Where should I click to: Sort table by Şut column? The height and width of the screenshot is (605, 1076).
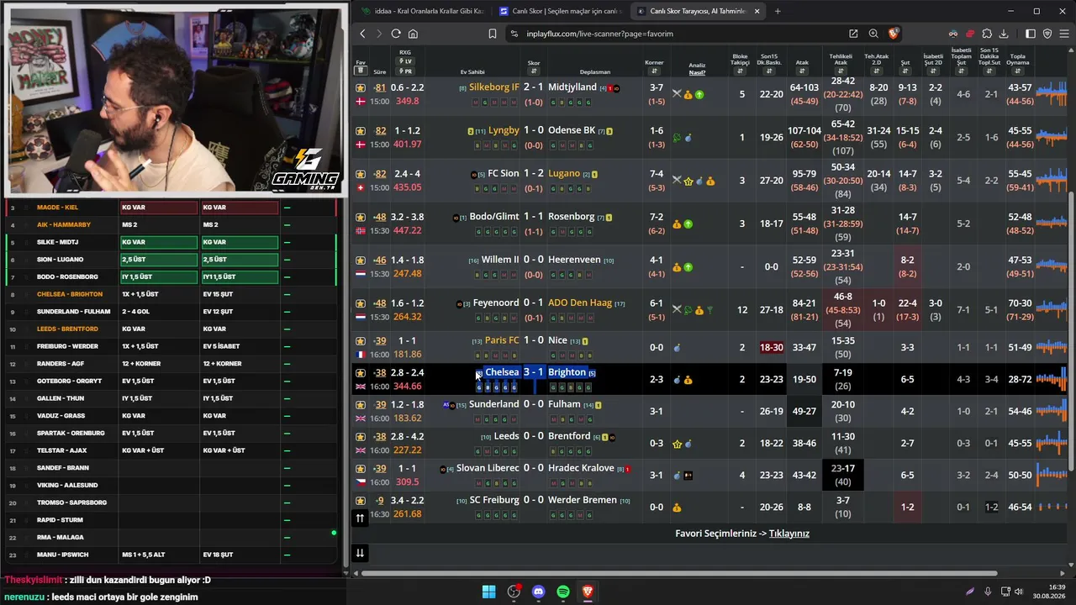click(x=905, y=71)
